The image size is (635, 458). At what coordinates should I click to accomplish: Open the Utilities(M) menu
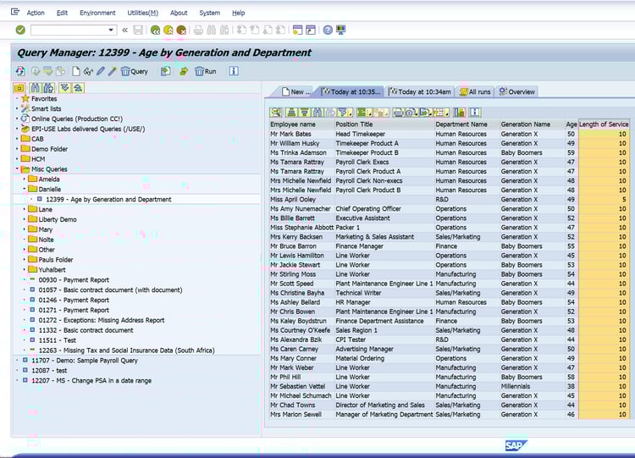[142, 13]
